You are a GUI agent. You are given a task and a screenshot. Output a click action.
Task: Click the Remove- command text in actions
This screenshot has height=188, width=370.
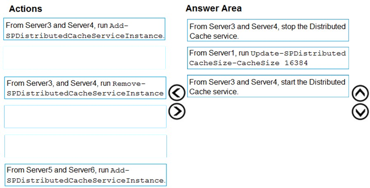click(x=129, y=83)
